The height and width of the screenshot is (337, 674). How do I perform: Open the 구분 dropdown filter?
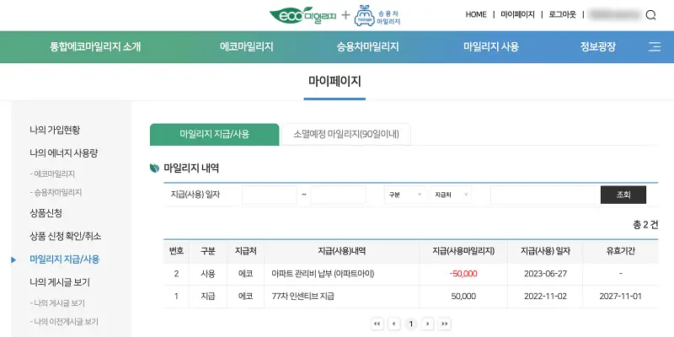404,195
